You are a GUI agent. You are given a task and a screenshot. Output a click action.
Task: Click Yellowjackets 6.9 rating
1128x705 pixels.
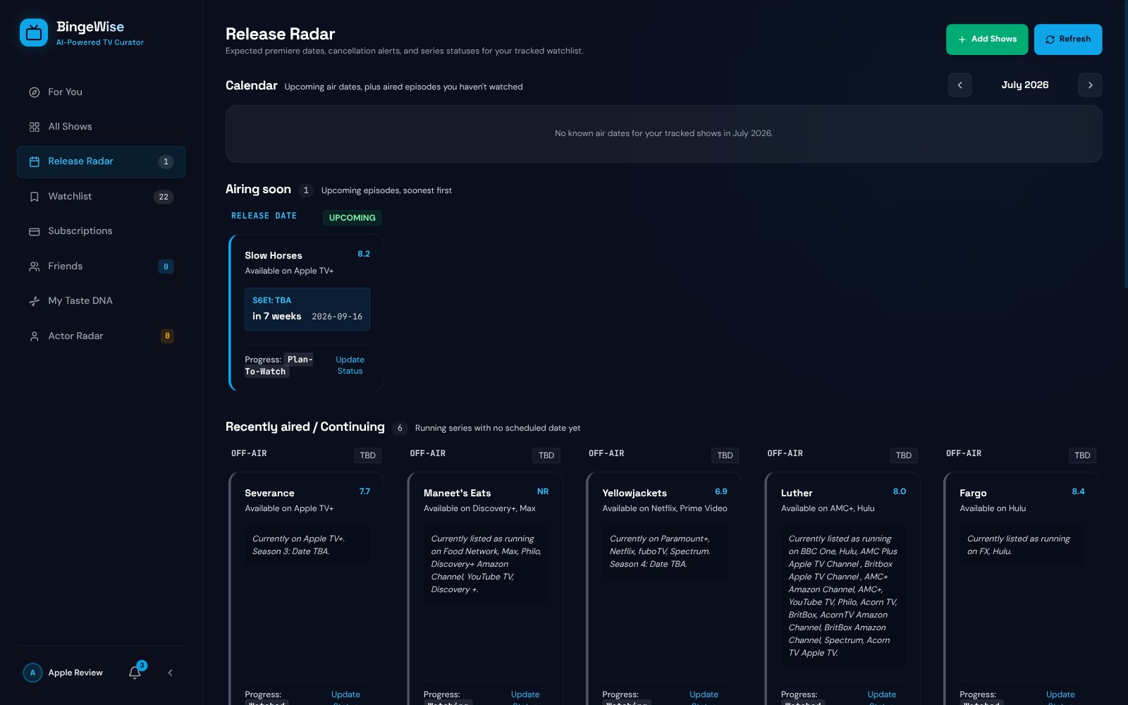click(x=721, y=491)
